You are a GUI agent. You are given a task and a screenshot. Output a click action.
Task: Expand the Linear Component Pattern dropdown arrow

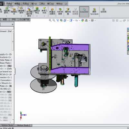click(7, 16)
